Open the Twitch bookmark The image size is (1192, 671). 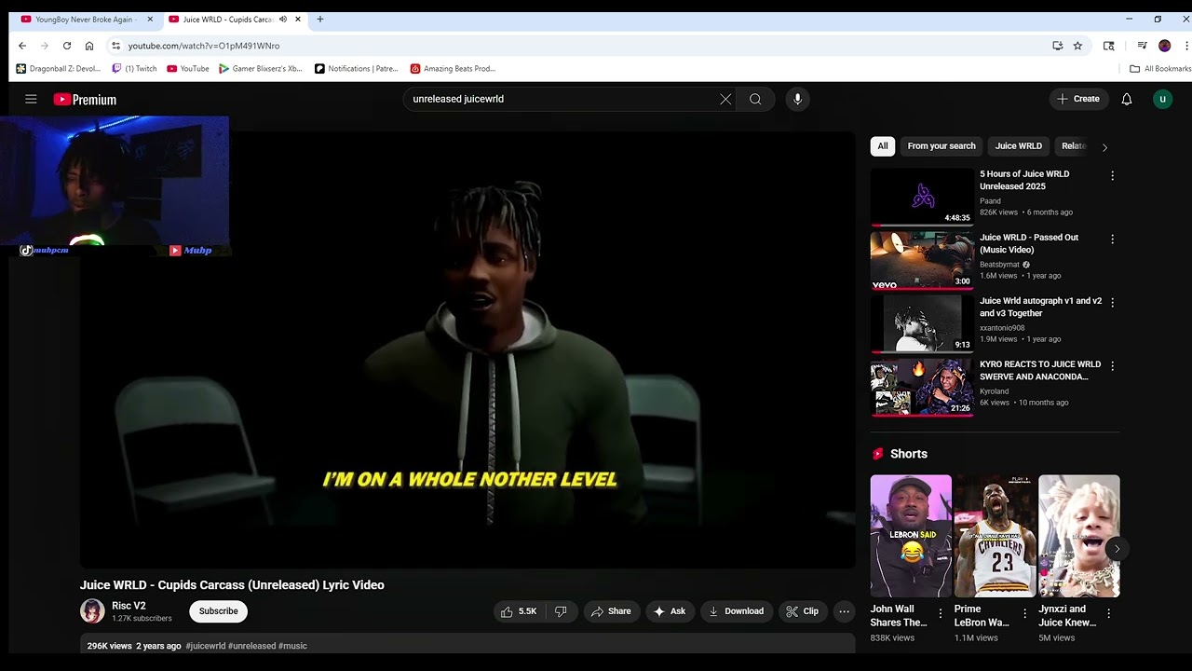click(134, 68)
